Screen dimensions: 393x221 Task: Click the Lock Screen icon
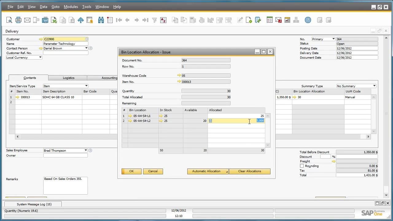coord(90,20)
